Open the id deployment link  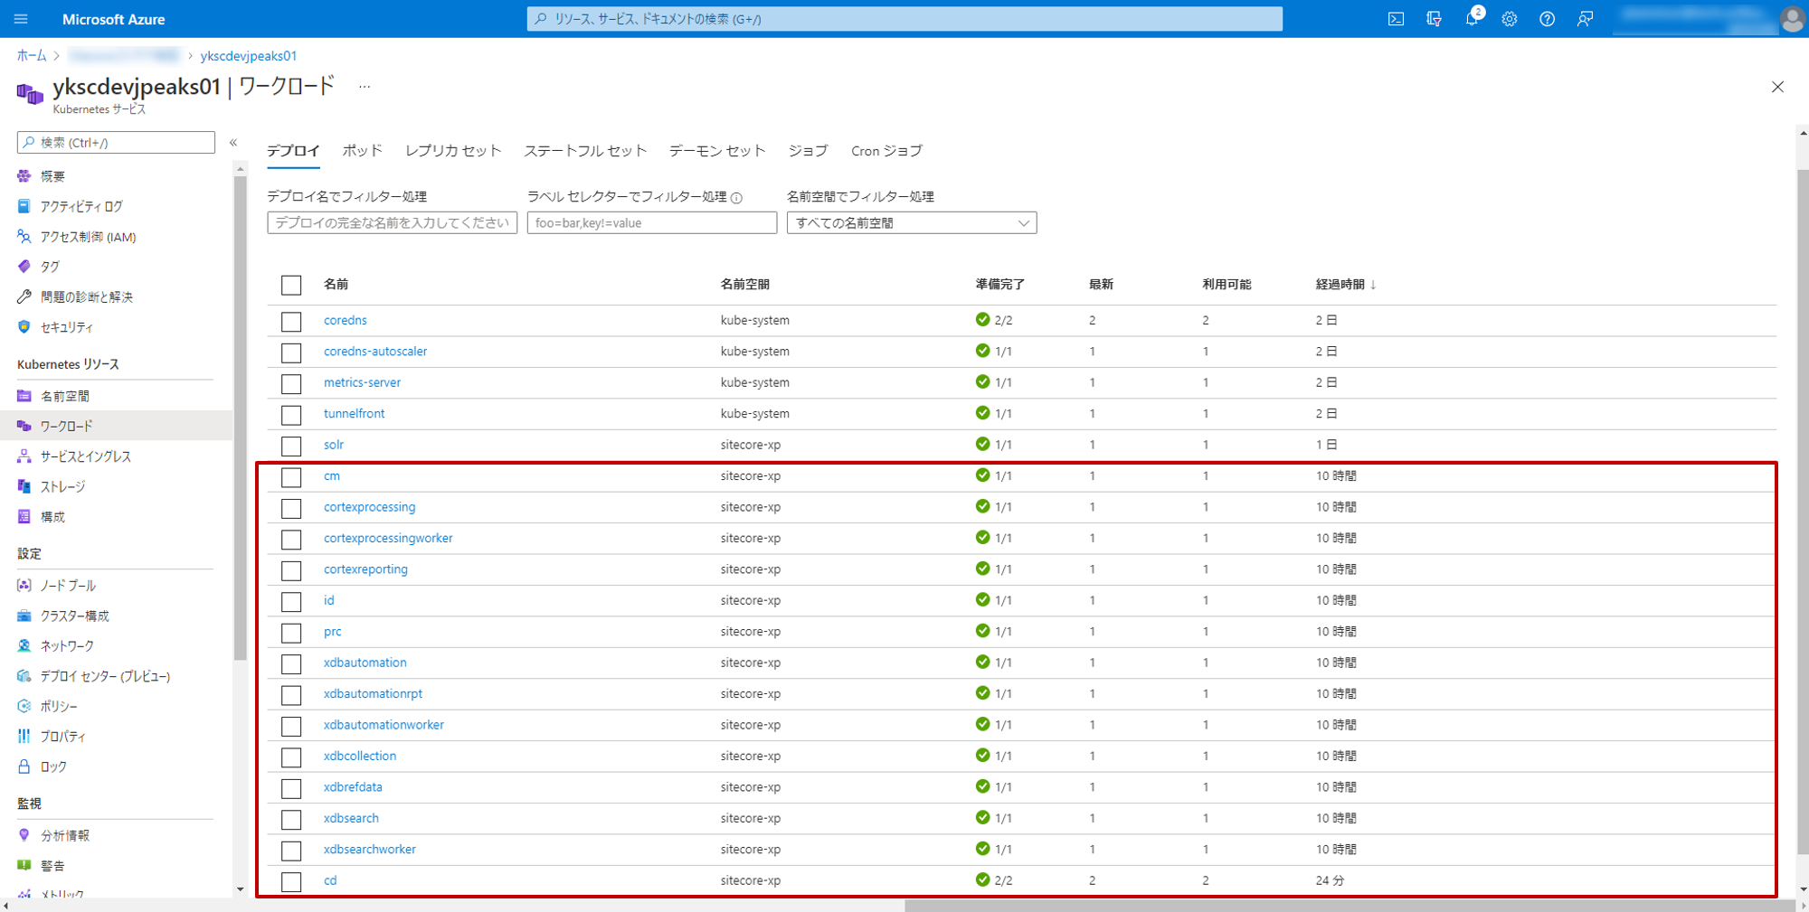(329, 600)
